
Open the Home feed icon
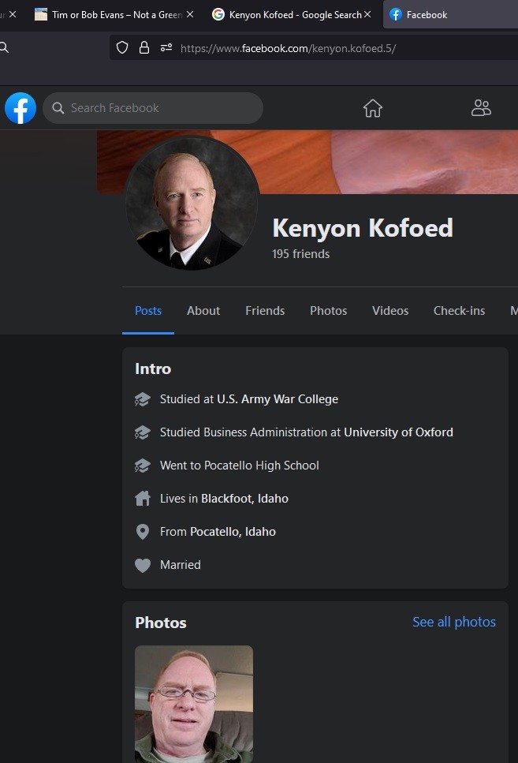[x=373, y=108]
